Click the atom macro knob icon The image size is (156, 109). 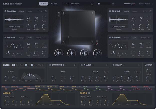click(x=59, y=53)
